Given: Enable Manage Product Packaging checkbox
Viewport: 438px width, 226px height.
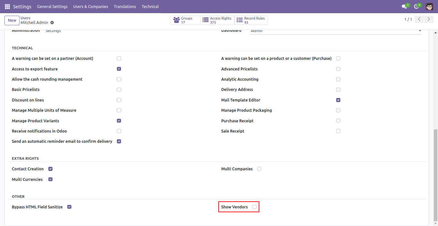Looking at the screenshot, I should tap(338, 110).
